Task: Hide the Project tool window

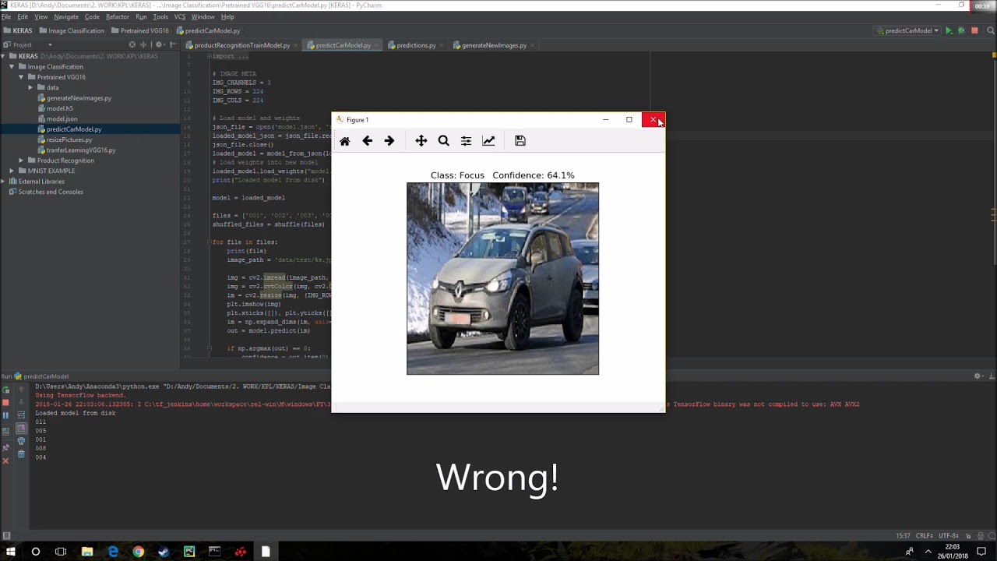Action: 172,45
